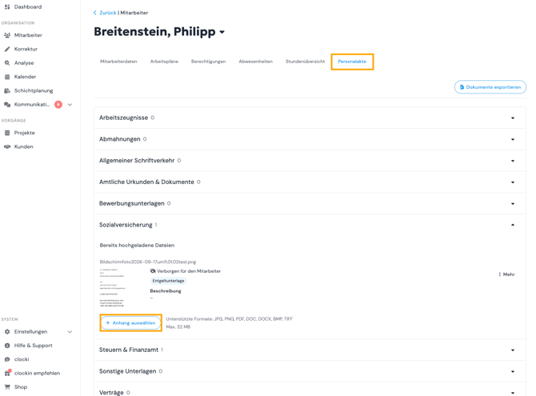Collapse the Sozialversicherung section

tap(513, 225)
